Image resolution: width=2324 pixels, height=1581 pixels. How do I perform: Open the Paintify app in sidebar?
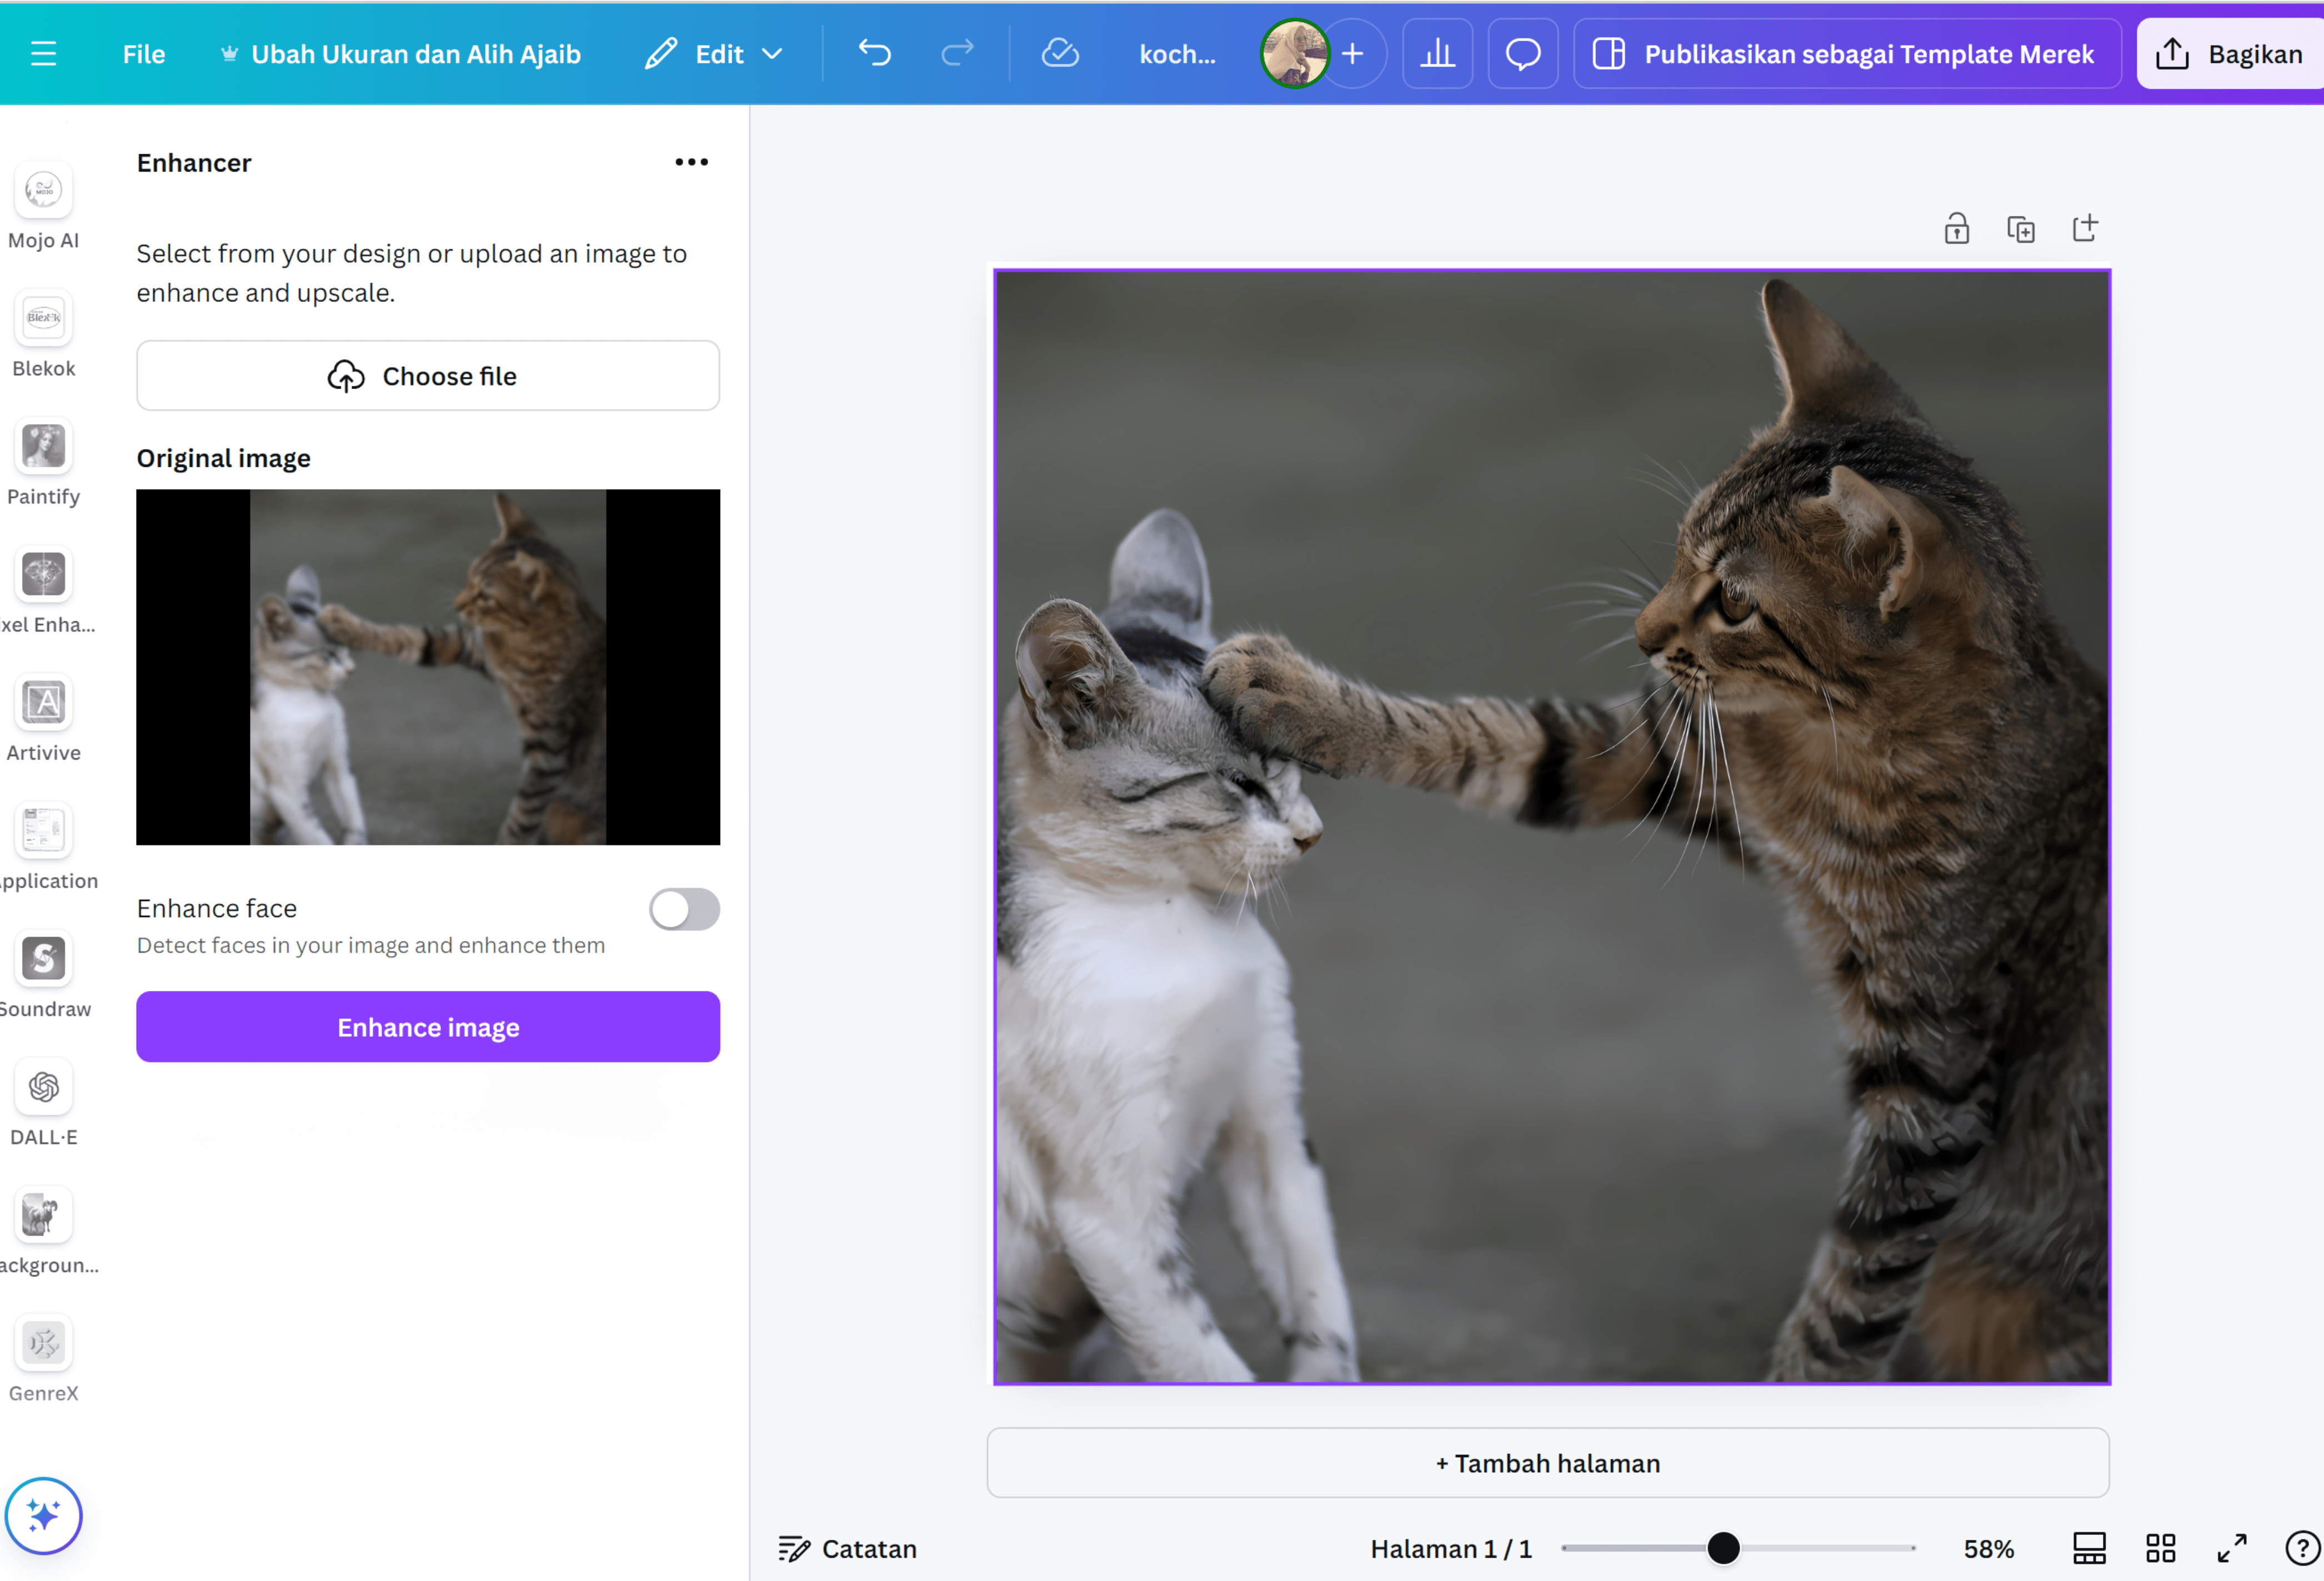coord(43,447)
